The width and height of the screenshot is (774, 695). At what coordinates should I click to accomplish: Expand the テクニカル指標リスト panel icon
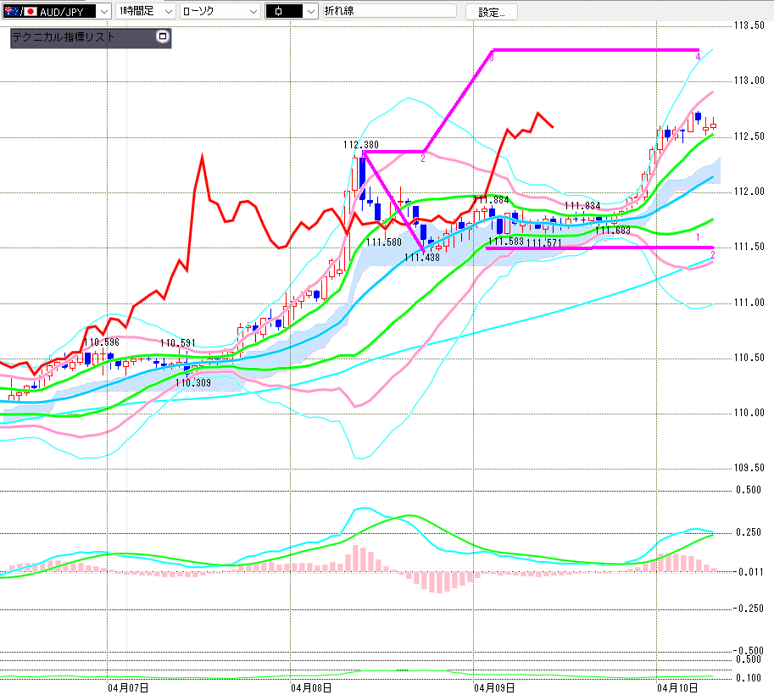coord(163,37)
